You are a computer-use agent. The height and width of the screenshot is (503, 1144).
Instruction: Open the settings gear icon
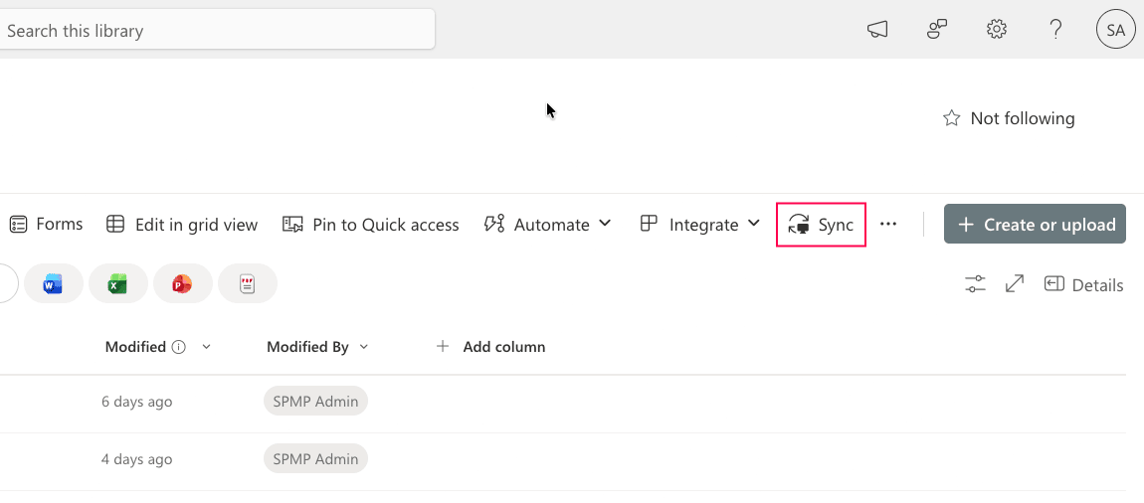(996, 30)
